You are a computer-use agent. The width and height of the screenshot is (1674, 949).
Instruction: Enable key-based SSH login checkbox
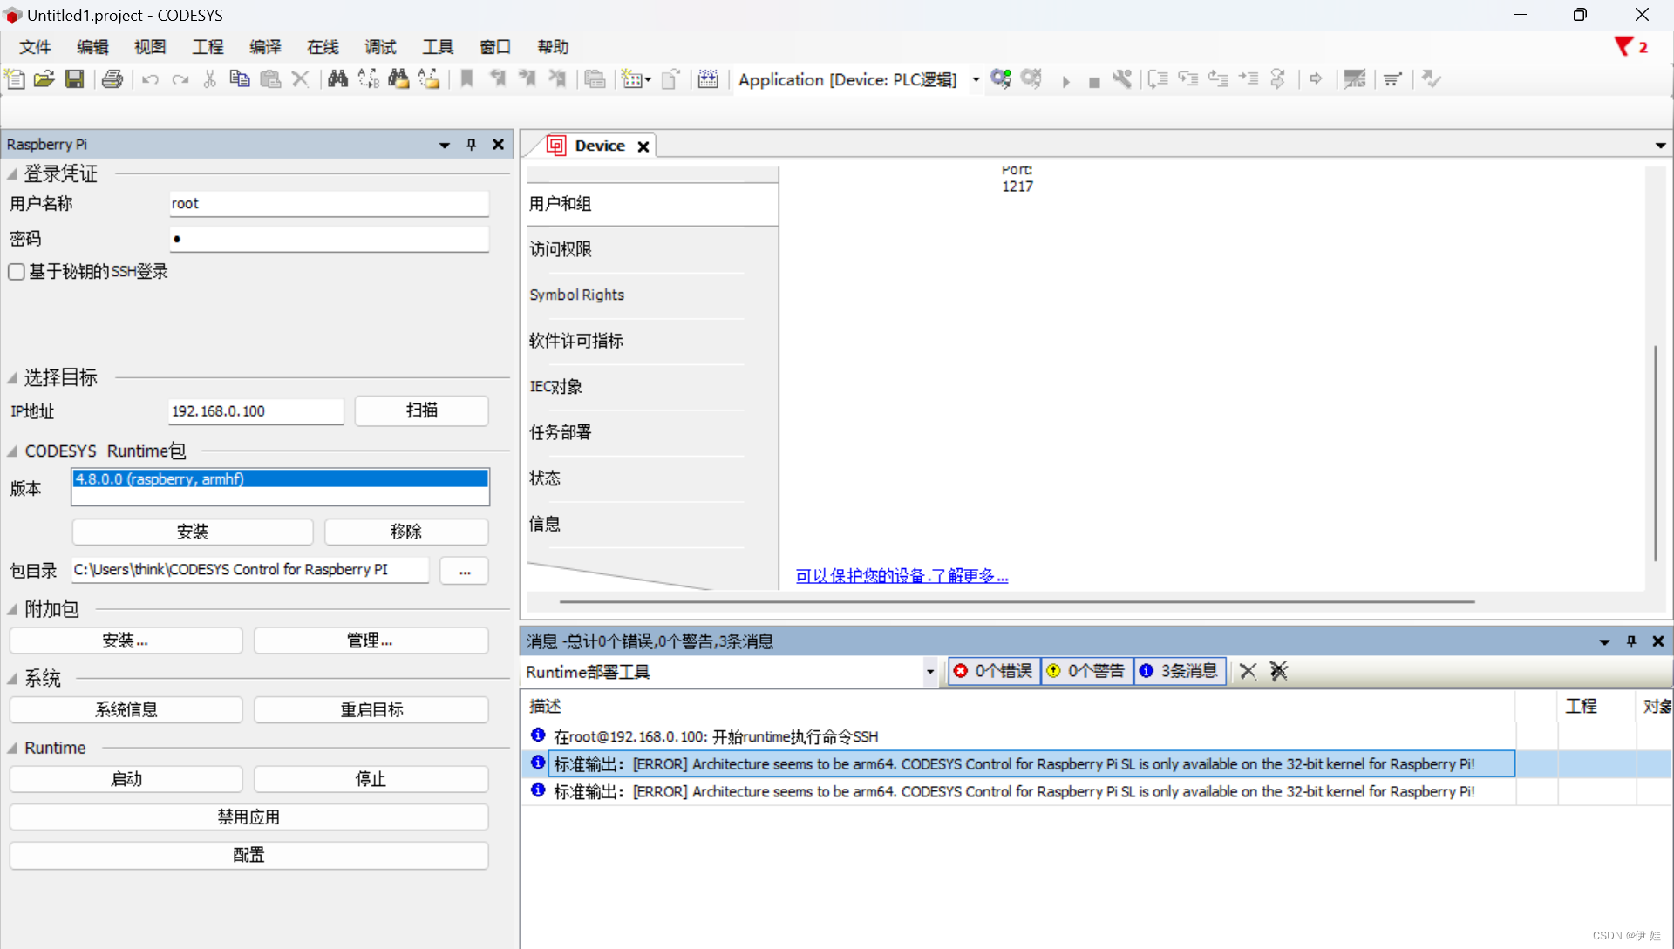(17, 272)
